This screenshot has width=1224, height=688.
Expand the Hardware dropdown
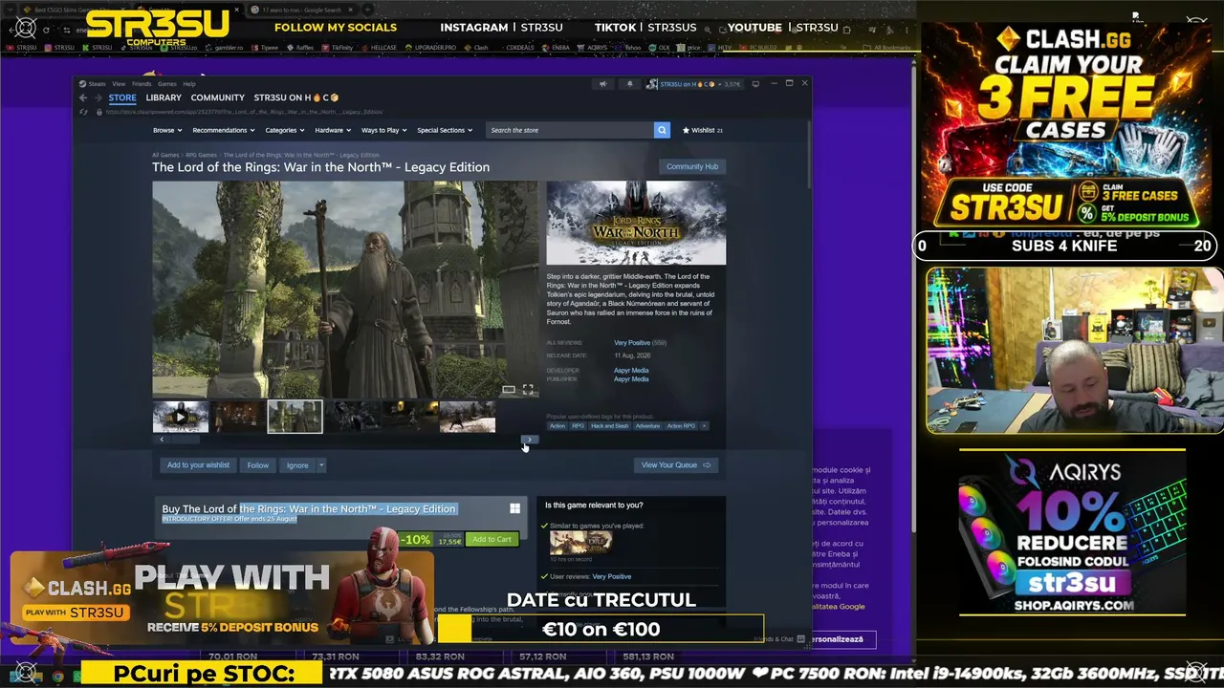coord(333,130)
